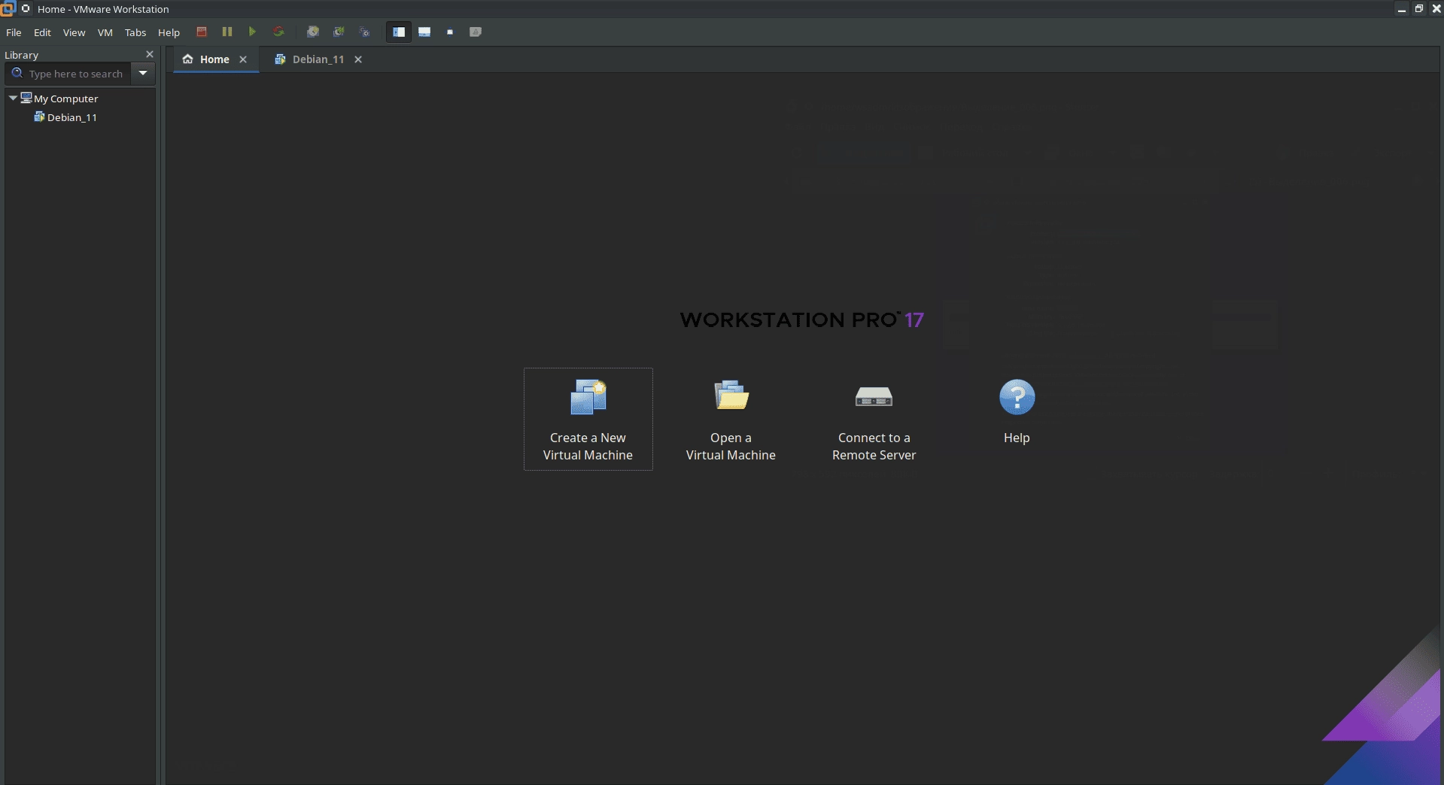
Task: Open the View menu
Action: 74,32
